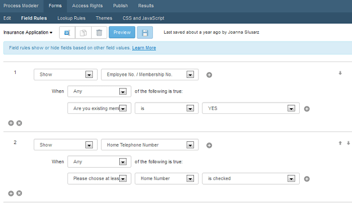The width and height of the screenshot is (352, 208).
Task: Click rule number 2 label
Action: pyautogui.click(x=15, y=142)
